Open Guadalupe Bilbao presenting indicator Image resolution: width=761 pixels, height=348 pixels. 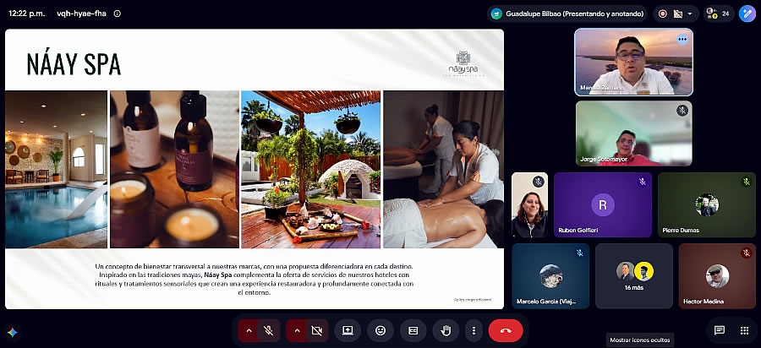point(567,14)
